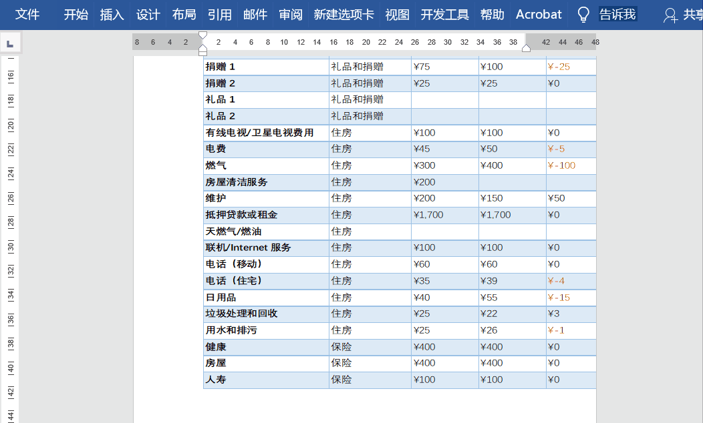703x423 pixels.
Task: Open the 文件 menu
Action: click(27, 15)
